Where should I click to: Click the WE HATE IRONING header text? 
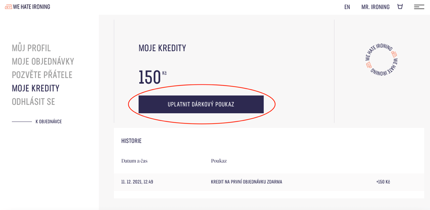pyautogui.click(x=32, y=7)
